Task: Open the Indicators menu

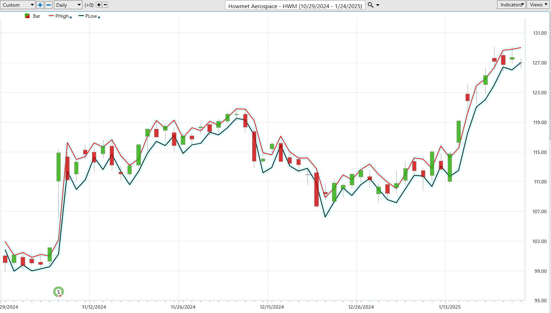Action: coord(511,5)
